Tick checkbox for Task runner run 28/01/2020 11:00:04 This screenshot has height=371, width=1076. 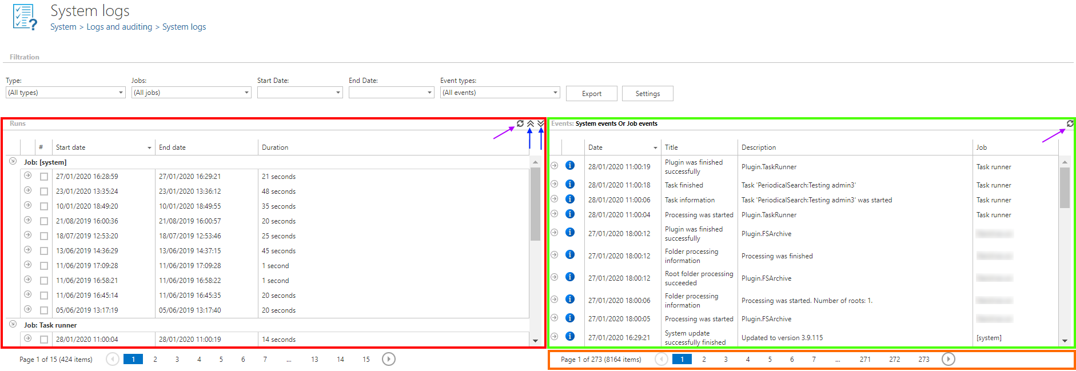pyautogui.click(x=44, y=340)
